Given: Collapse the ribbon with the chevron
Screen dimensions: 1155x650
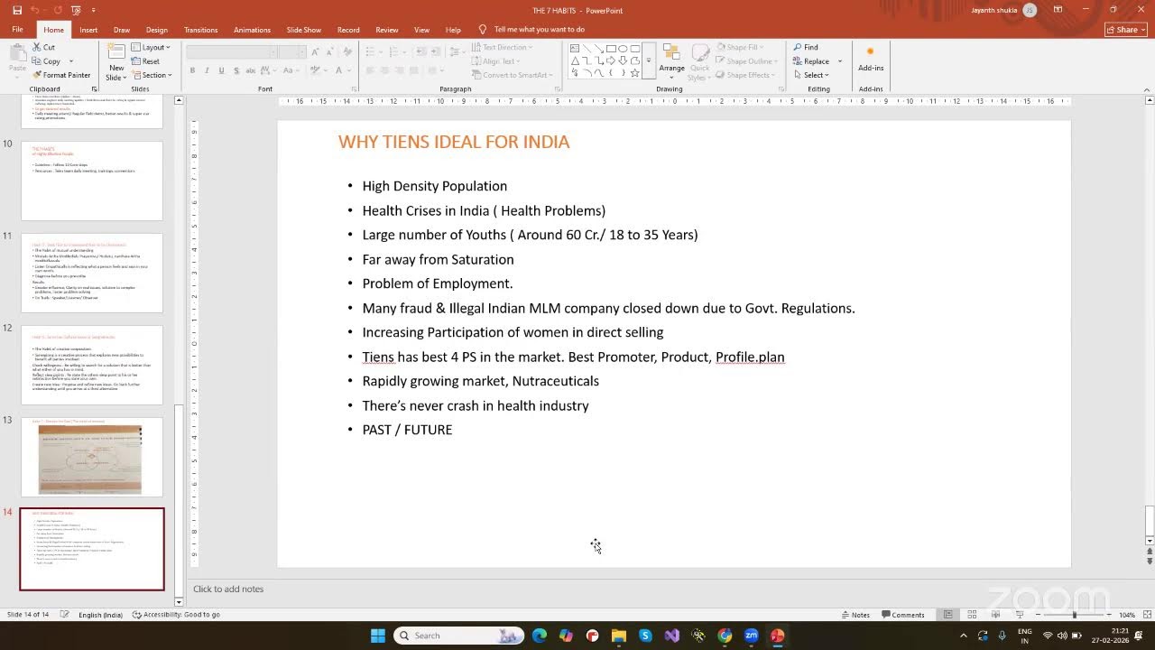Looking at the screenshot, I should point(1147,88).
